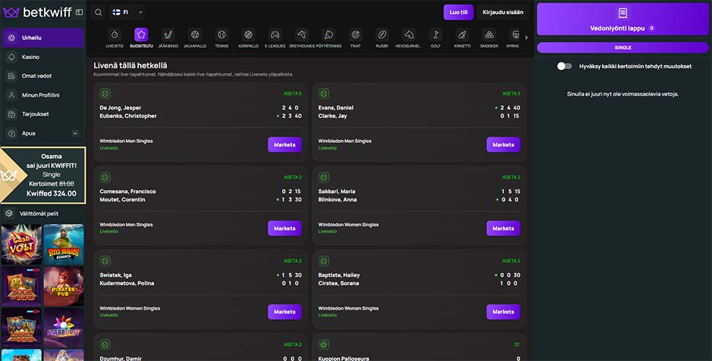Show more sports with right arrow

click(526, 38)
